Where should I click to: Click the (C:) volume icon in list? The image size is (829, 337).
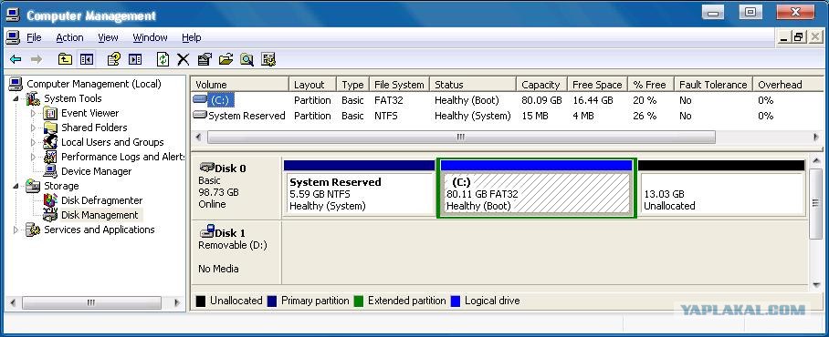coord(200,98)
